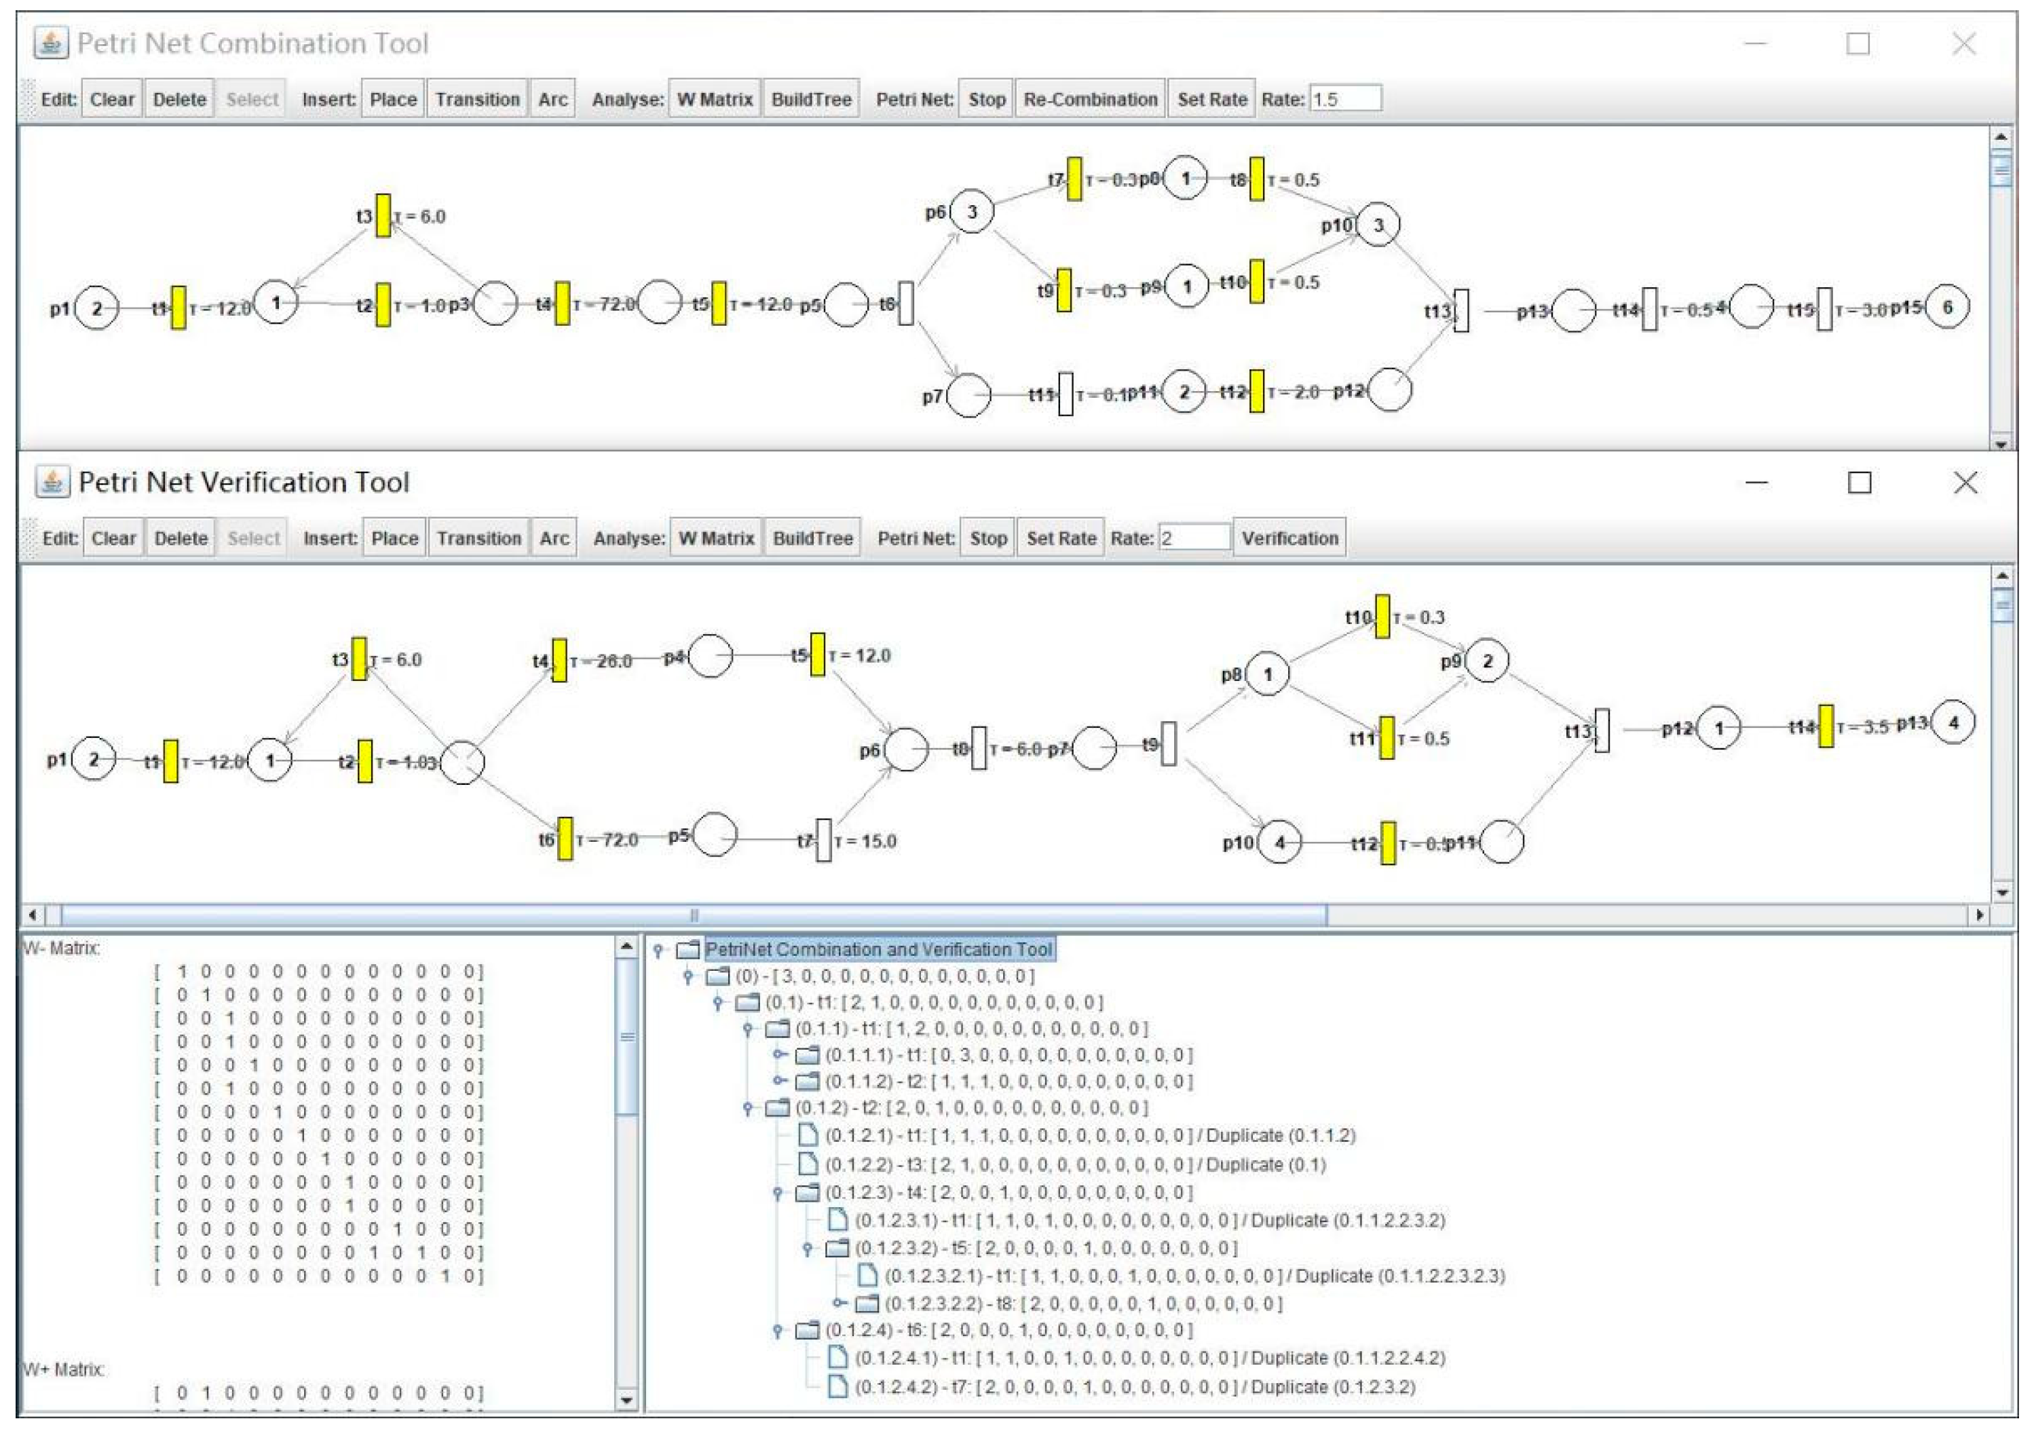The image size is (2036, 1438).
Task: Expand tree node (0.1.1.1) t1
Action: pos(778,1055)
